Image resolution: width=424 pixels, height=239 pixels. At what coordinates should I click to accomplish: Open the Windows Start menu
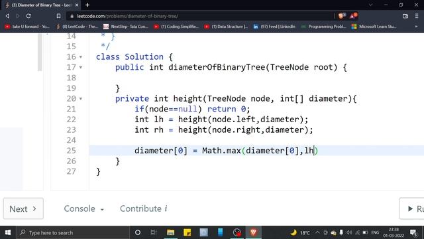(x=8, y=232)
